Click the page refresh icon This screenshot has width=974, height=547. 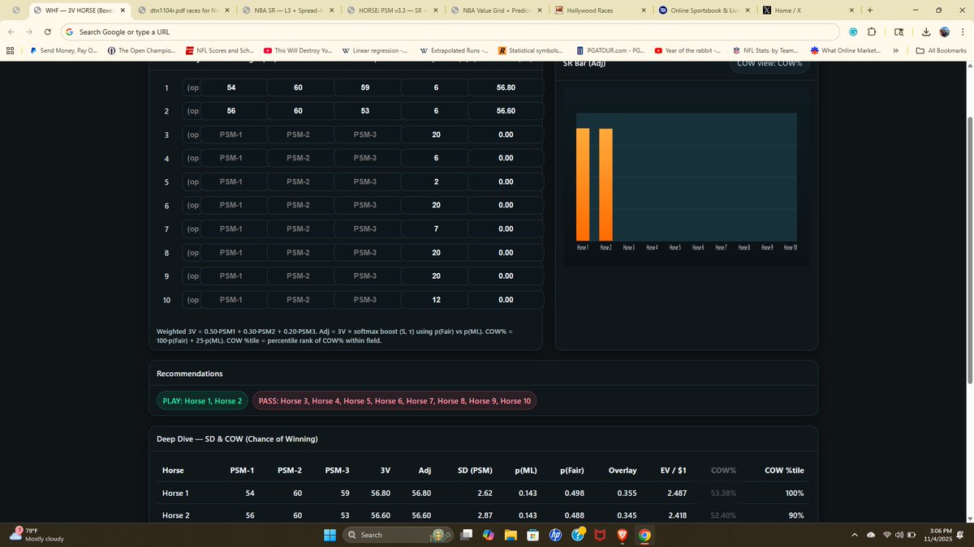pyautogui.click(x=47, y=31)
